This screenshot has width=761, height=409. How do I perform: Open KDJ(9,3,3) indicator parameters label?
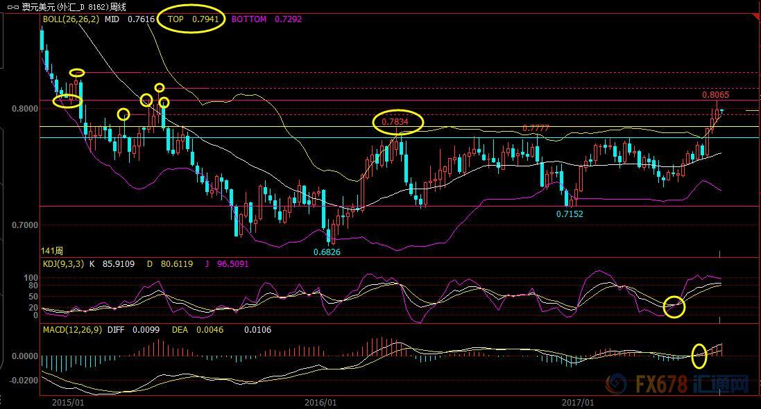point(63,264)
